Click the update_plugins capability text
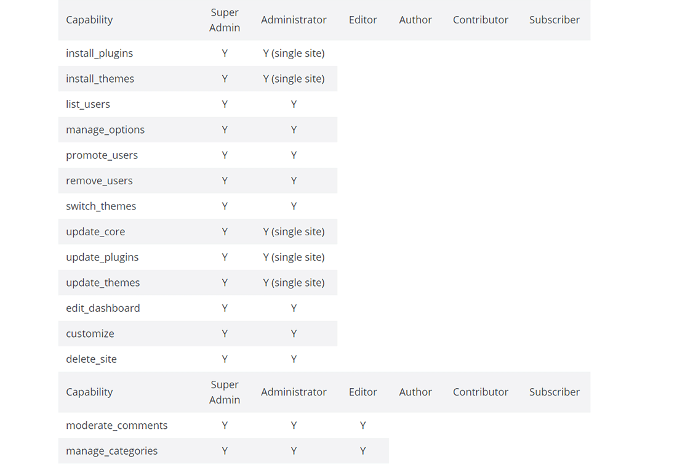 (103, 258)
